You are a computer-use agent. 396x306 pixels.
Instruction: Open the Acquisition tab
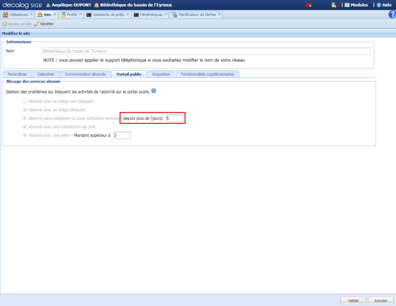[161, 74]
